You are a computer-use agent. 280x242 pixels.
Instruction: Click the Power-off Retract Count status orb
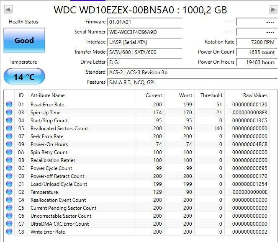pos(9,176)
